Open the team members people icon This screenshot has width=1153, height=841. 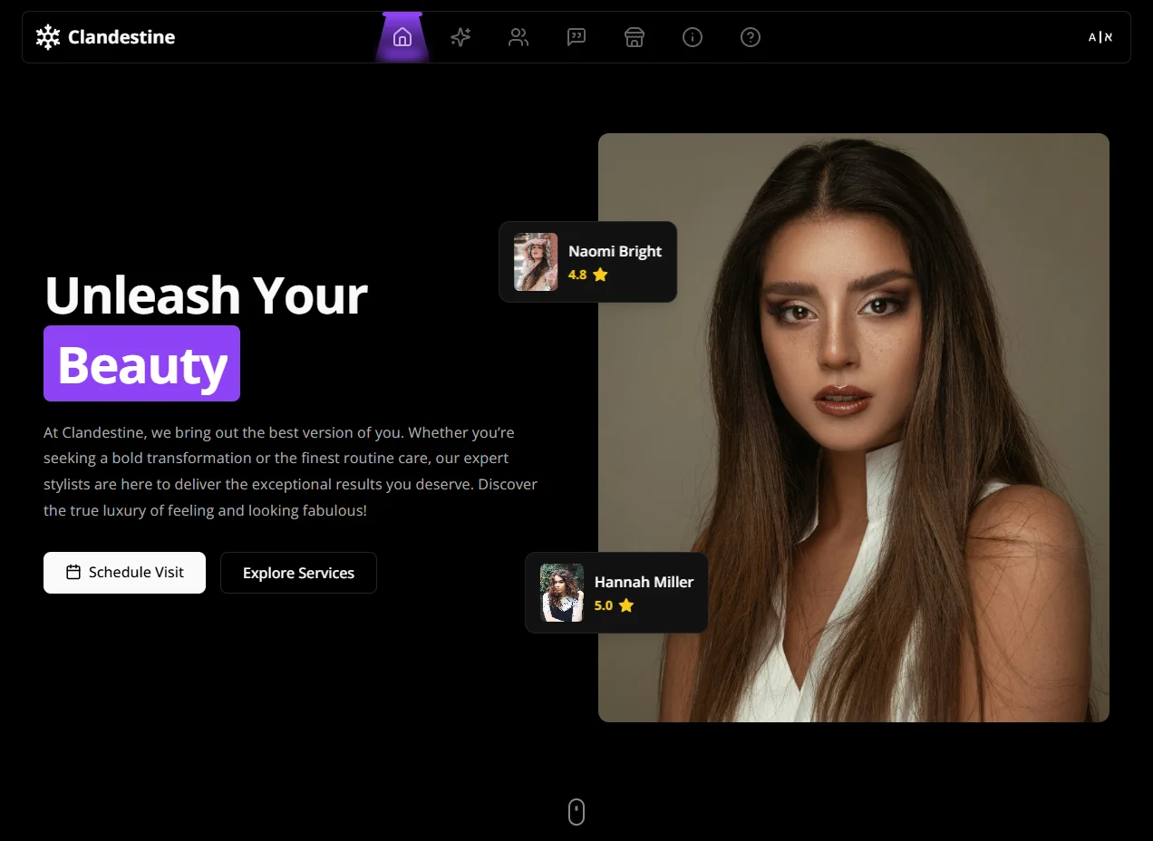pos(518,37)
